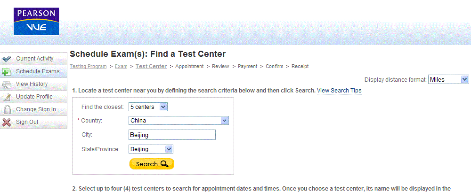Click the yellow Search button
The image size is (471, 192).
coord(152,164)
